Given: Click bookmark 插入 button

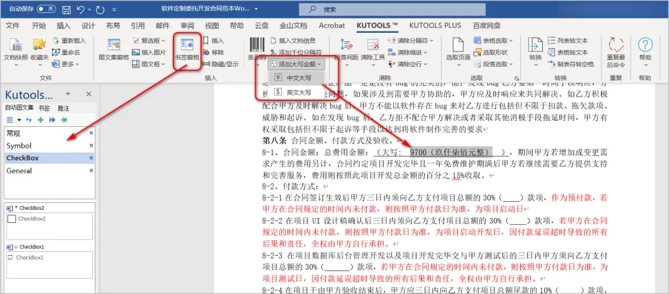Looking at the screenshot, I should [x=213, y=41].
